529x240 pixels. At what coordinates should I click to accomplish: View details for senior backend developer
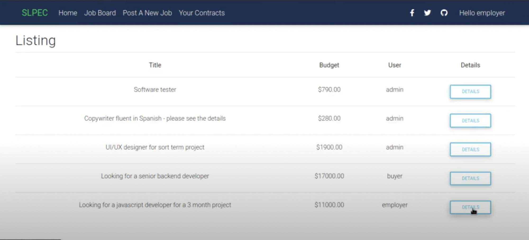click(x=470, y=178)
